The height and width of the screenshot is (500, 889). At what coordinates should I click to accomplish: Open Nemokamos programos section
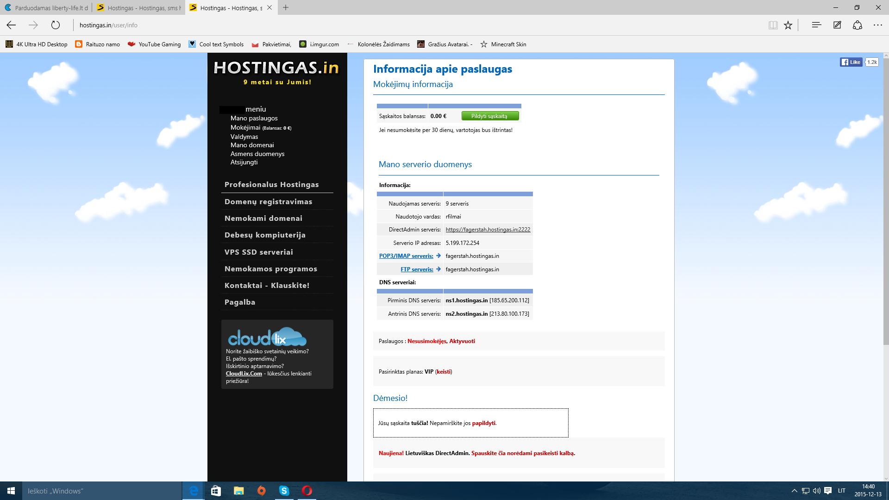[270, 269]
